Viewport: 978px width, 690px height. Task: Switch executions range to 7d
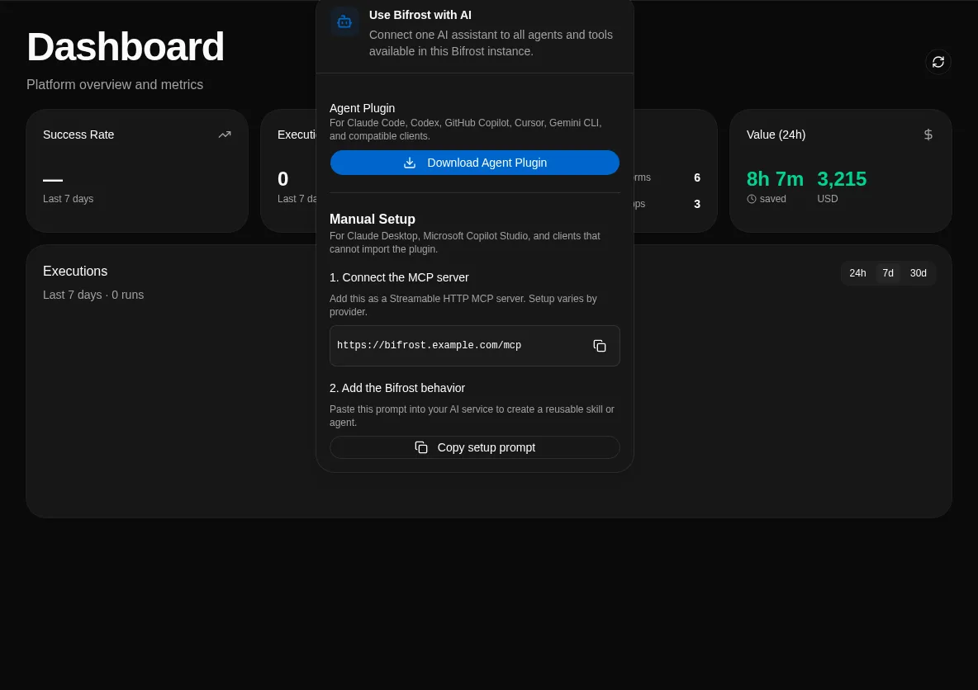[888, 273]
